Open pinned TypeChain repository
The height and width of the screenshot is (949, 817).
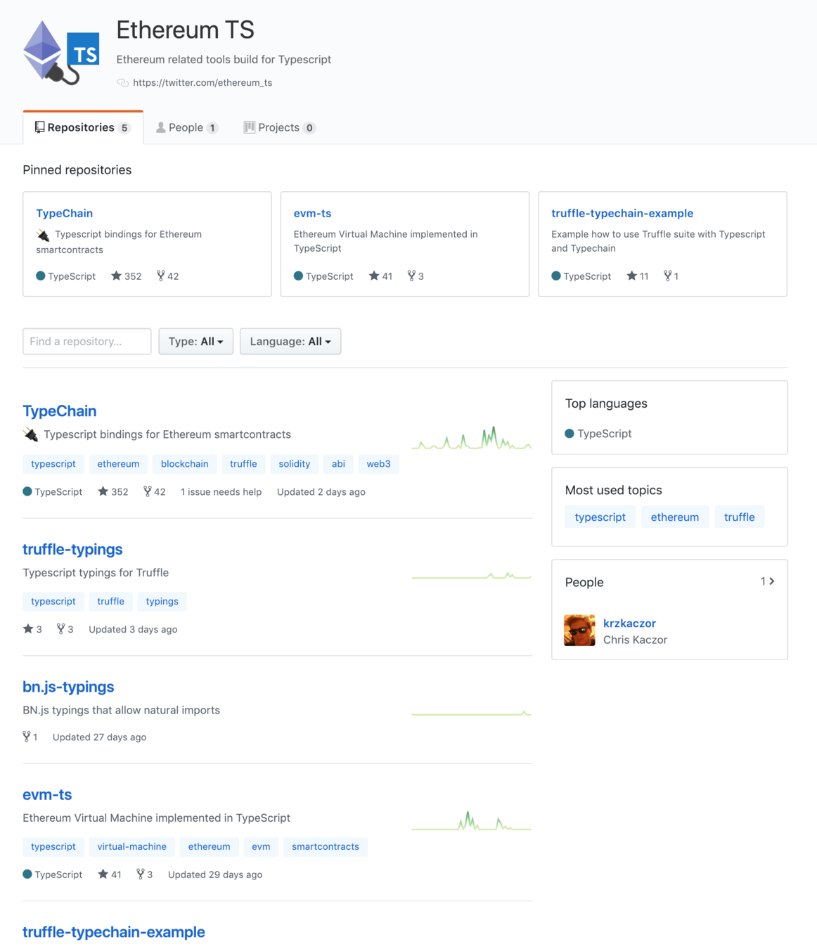pyautogui.click(x=64, y=213)
